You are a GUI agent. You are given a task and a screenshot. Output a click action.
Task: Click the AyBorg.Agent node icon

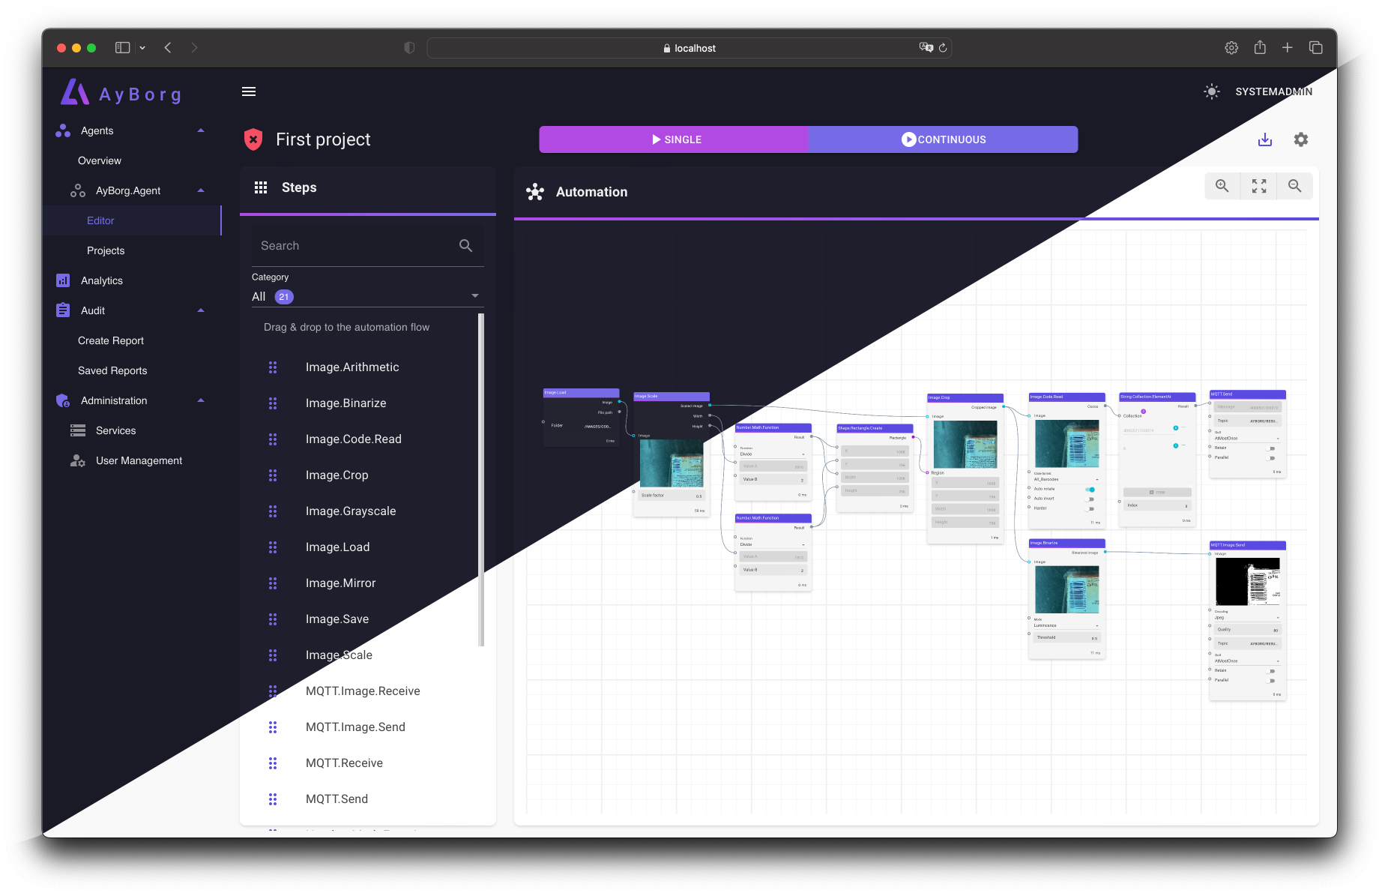point(78,190)
